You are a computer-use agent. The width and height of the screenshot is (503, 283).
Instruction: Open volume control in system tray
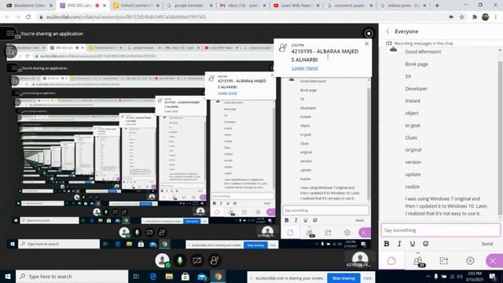(459, 277)
